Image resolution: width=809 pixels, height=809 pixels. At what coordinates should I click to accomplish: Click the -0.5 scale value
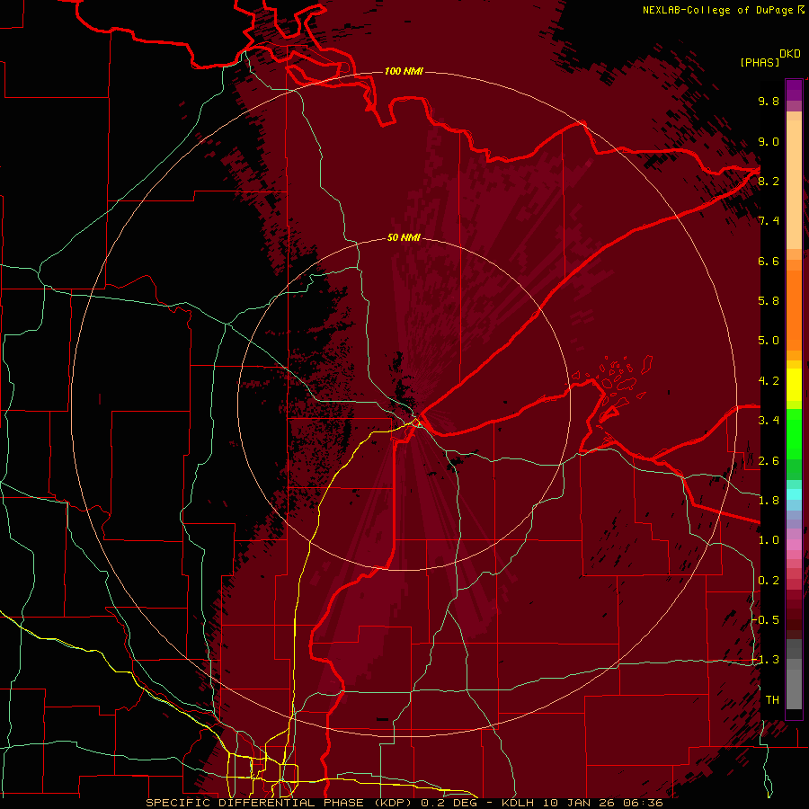click(x=767, y=620)
